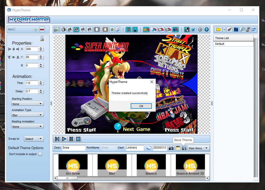Align artwork to left edge
Screen dimensions: 265x190
pos(9,49)
